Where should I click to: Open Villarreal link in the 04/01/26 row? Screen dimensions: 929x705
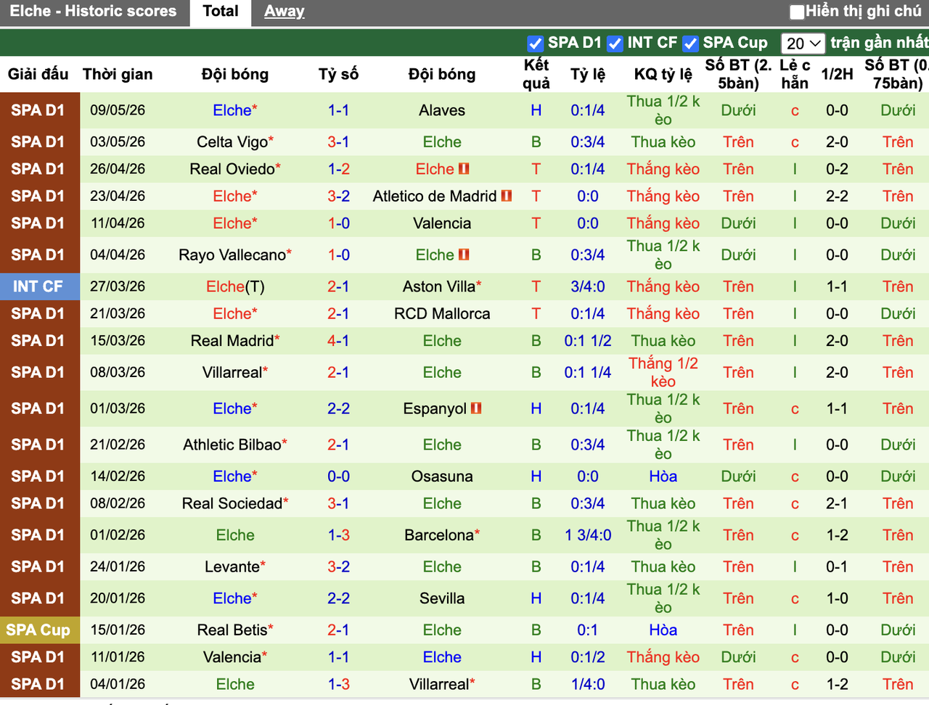click(439, 684)
